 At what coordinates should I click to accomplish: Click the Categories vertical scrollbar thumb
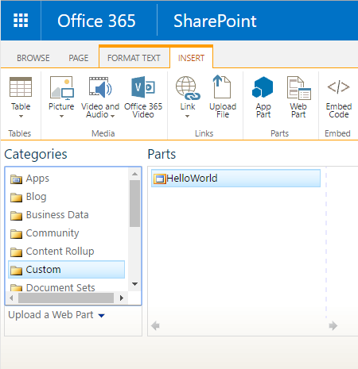[134, 204]
